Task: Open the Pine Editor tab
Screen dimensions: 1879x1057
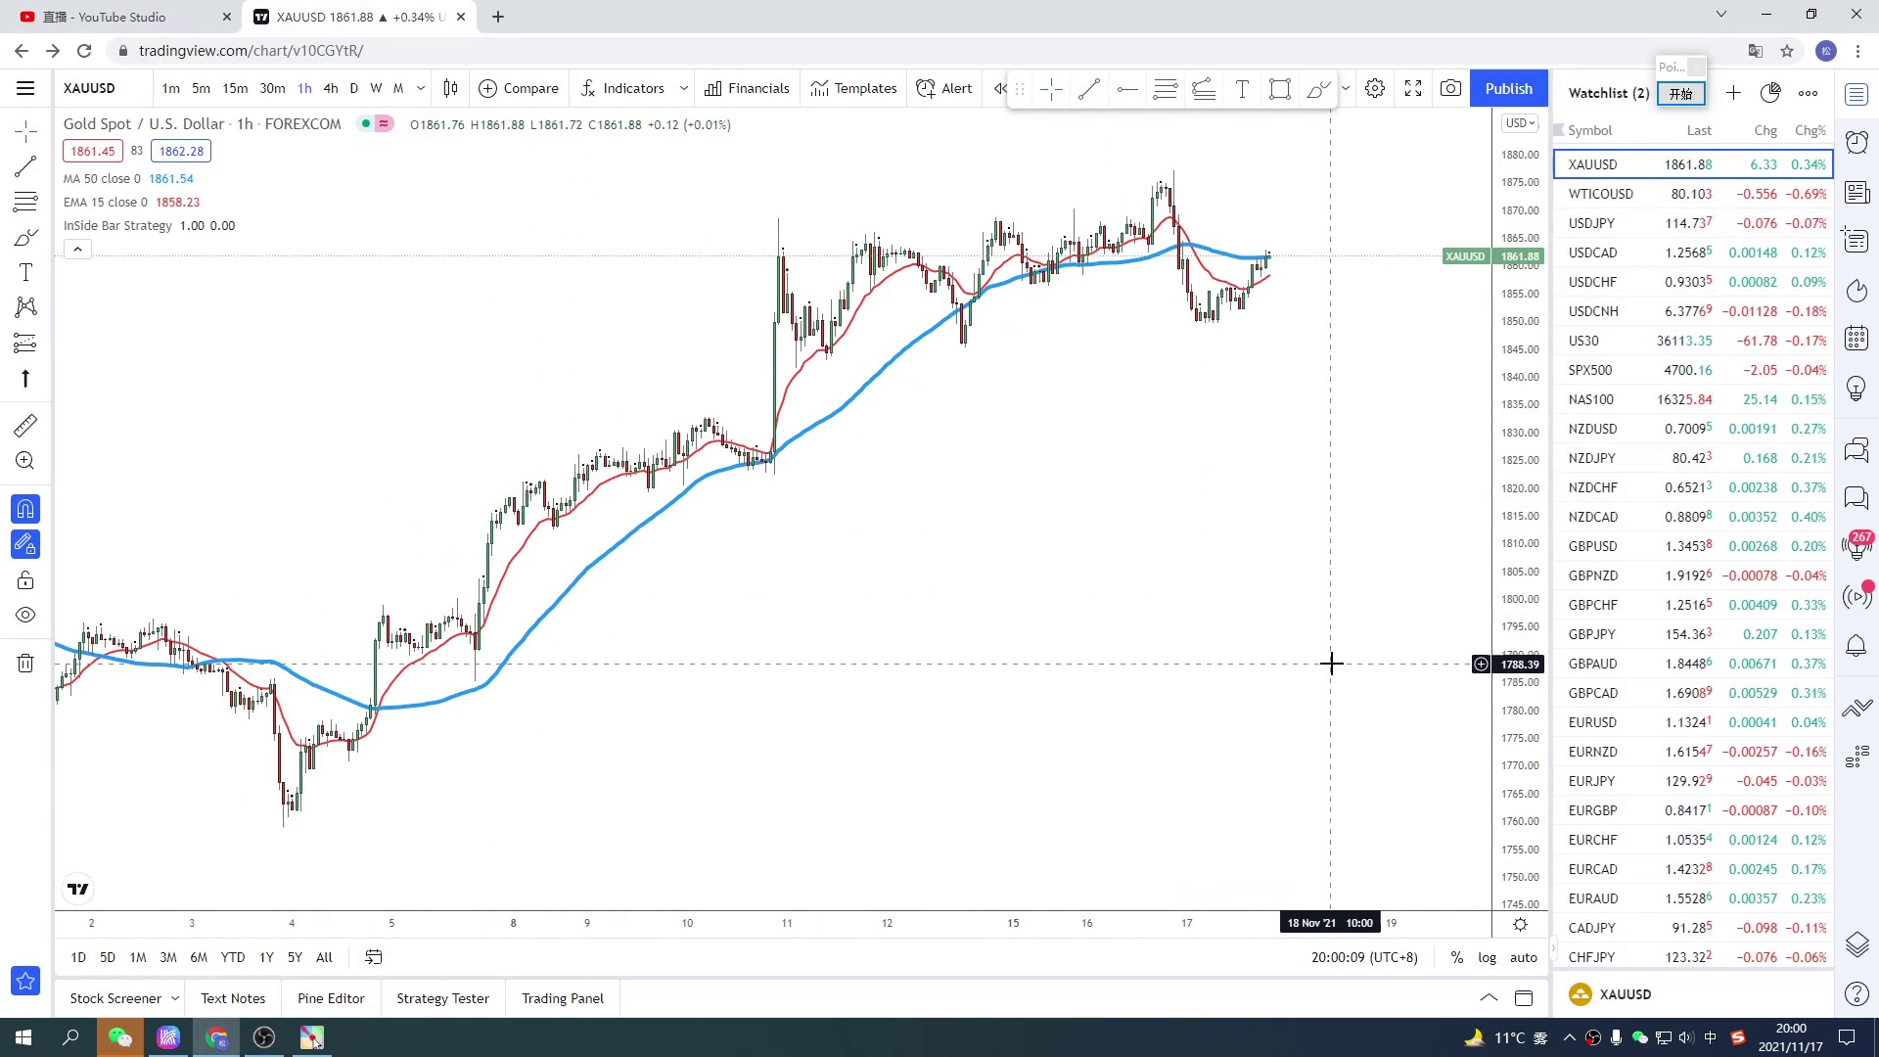Action: (x=331, y=998)
